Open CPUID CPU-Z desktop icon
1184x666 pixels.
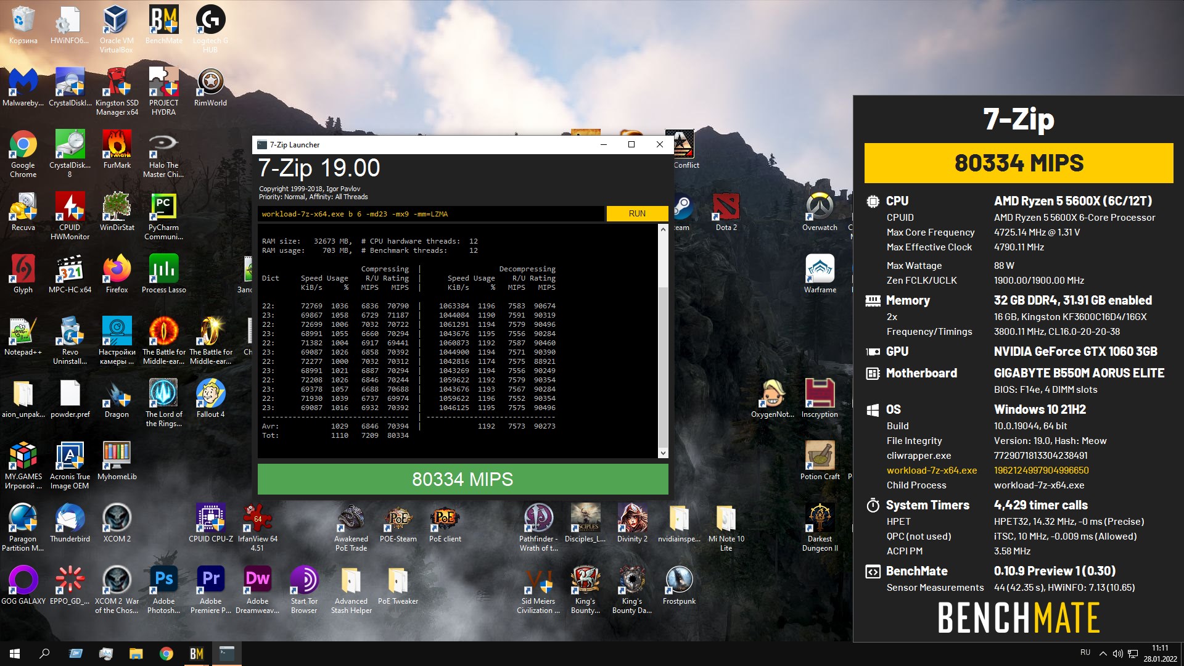tap(210, 523)
